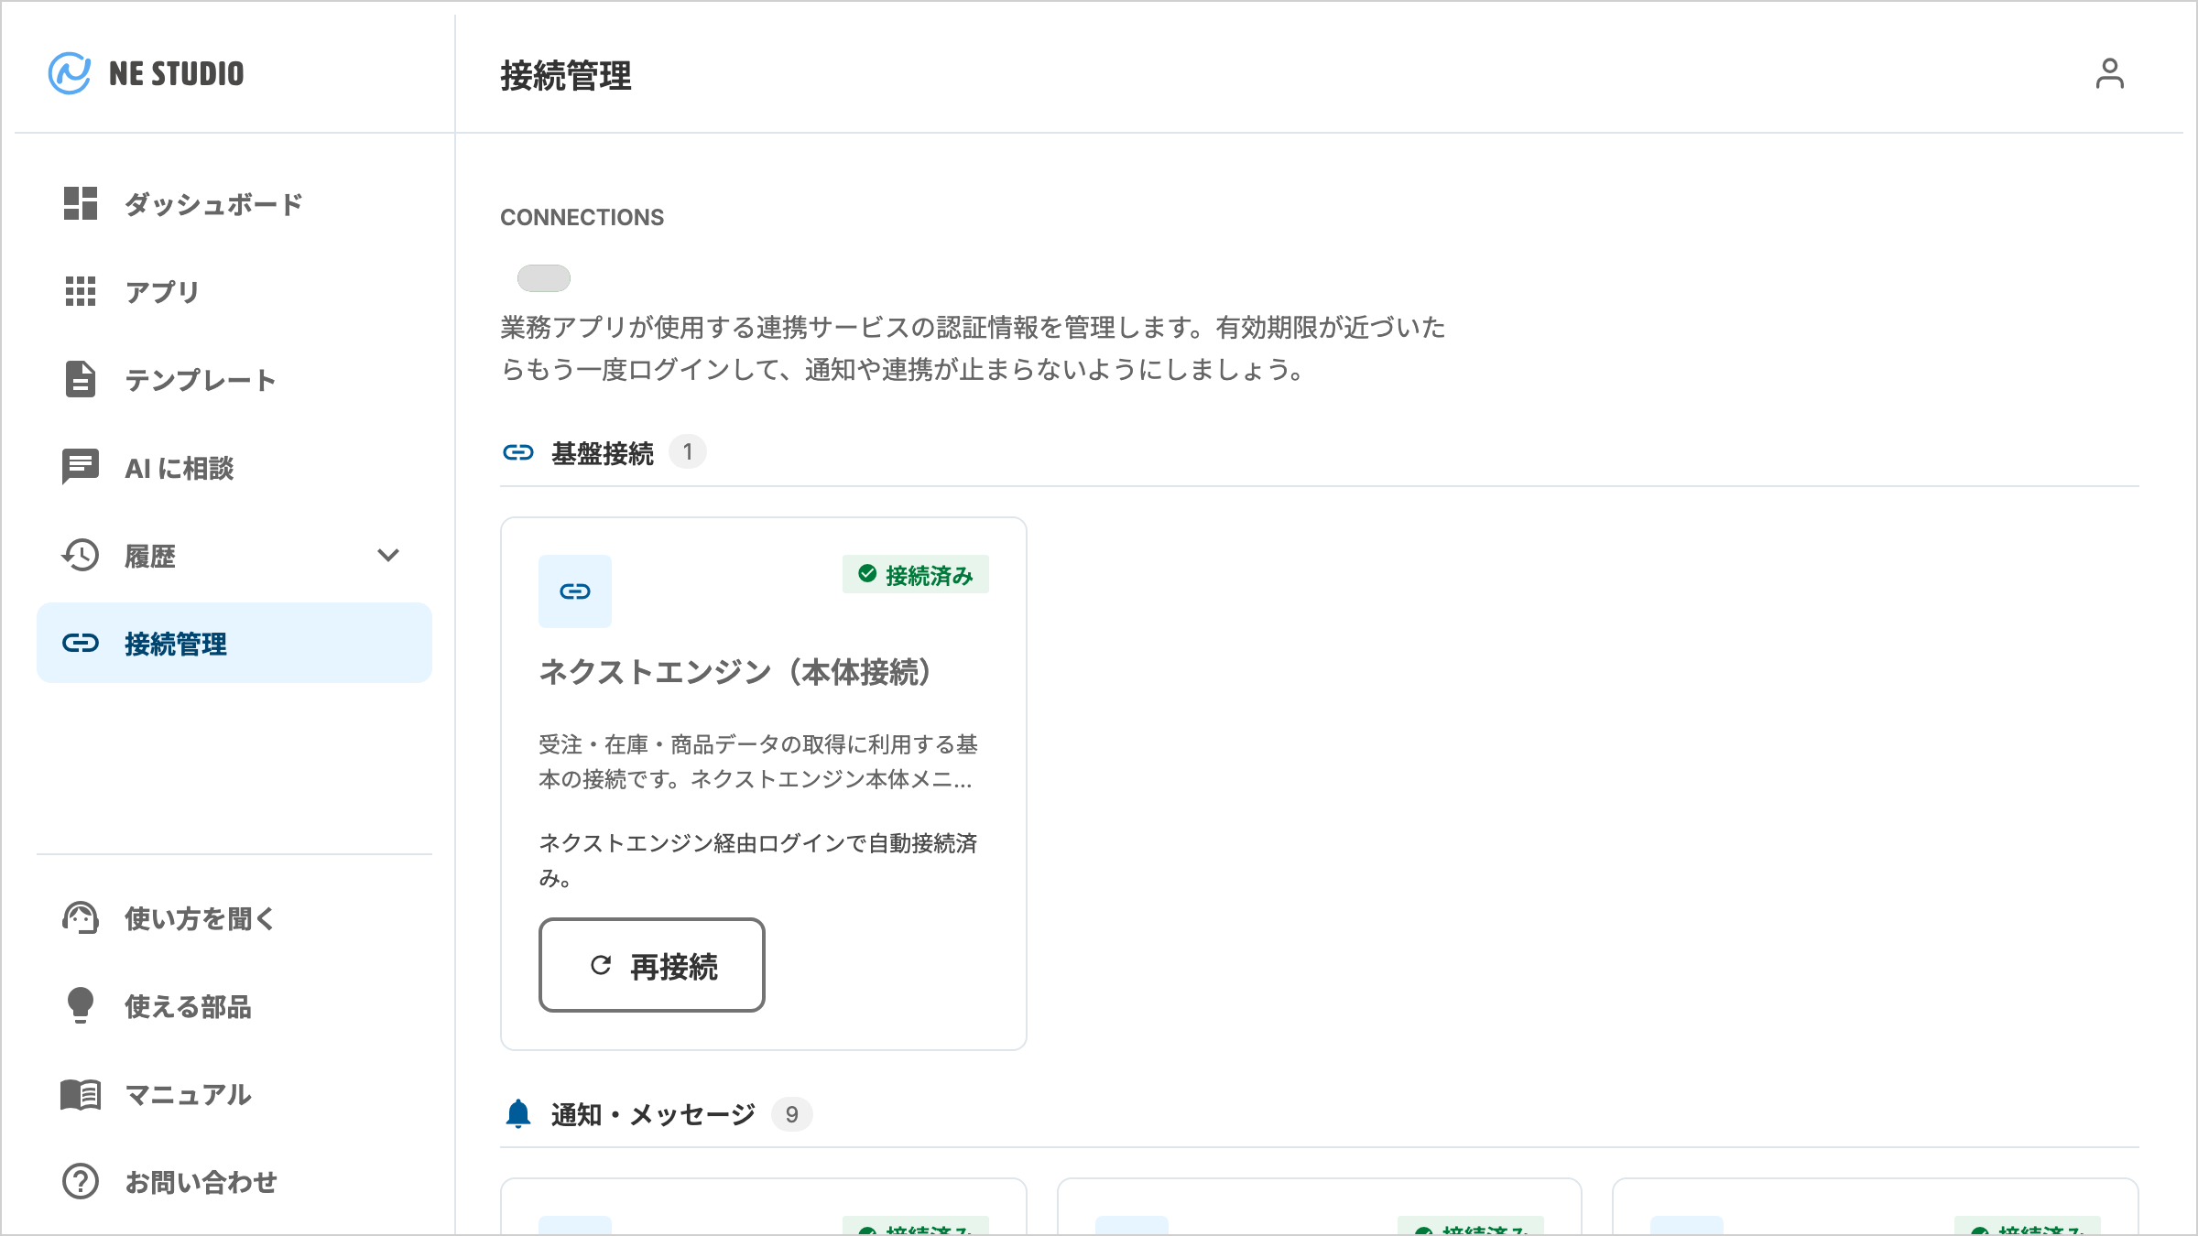This screenshot has width=2198, height=1236.
Task: Click the apps grid icon beside アプリ
Action: [81, 291]
